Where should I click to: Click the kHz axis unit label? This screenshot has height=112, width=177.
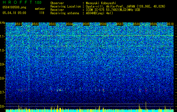[x=3, y=23]
